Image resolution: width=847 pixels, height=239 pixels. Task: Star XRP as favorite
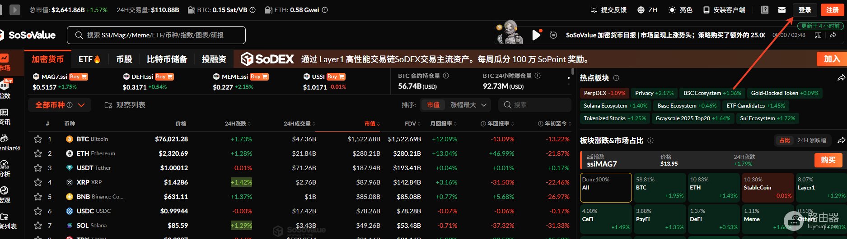click(x=38, y=182)
